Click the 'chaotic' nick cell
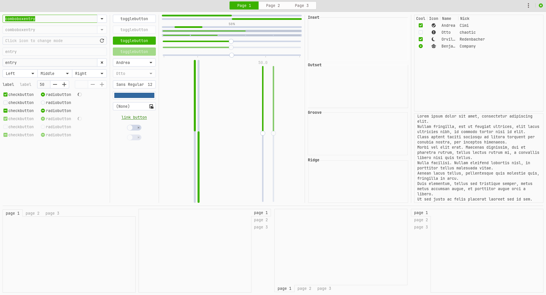546x295 pixels. point(467,32)
